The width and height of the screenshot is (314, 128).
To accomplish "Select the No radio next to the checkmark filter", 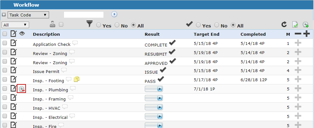I will [217, 25].
